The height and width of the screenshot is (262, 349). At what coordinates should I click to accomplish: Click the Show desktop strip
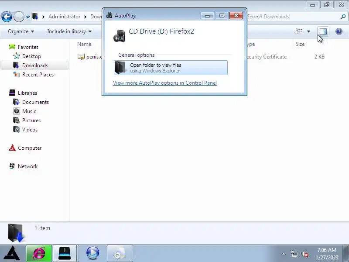point(346,254)
